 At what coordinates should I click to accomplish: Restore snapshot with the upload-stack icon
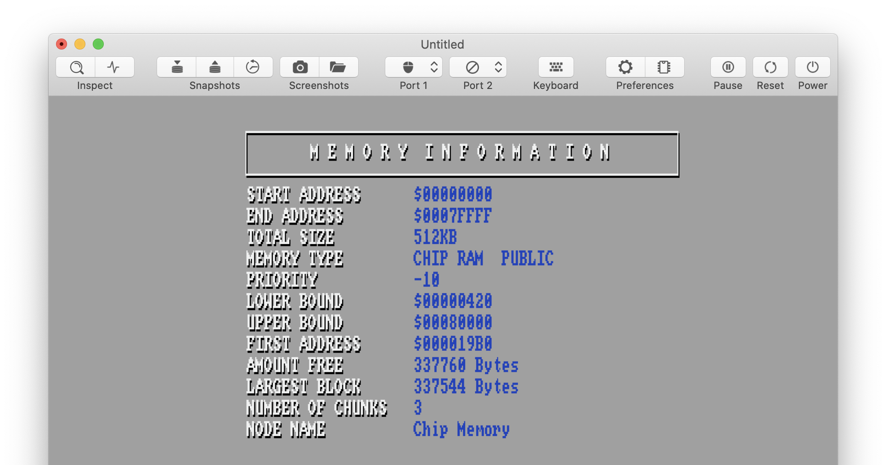tap(215, 67)
